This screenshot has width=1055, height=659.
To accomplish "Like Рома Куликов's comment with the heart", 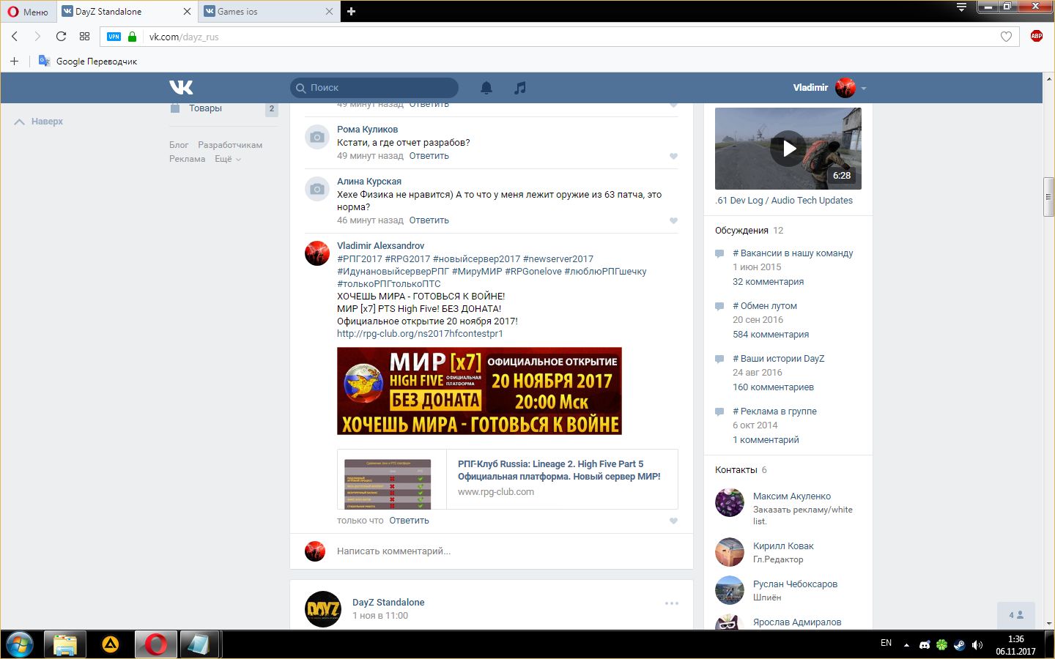I will (x=673, y=157).
